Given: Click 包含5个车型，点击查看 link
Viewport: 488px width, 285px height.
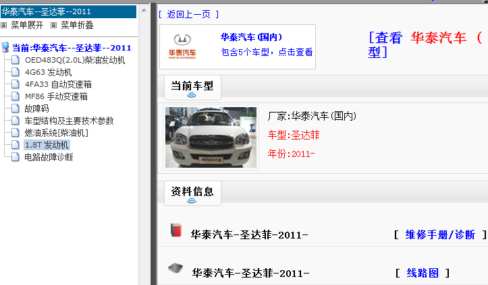Looking at the screenshot, I should 267,52.
